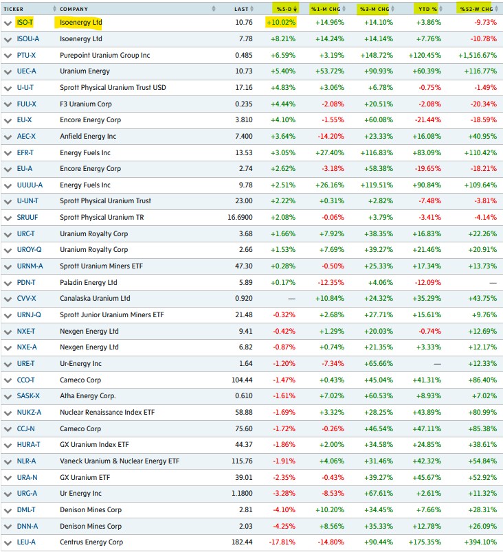This screenshot has height=552, width=503.
Task: Open the U-UN-T ticker link
Action: (27, 201)
